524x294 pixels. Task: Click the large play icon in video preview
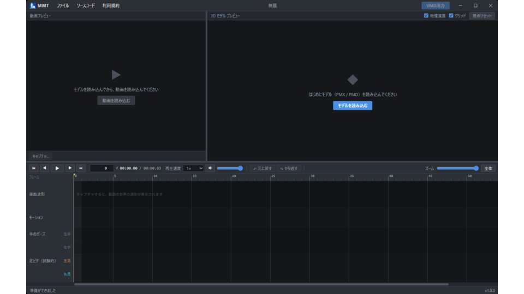116,75
